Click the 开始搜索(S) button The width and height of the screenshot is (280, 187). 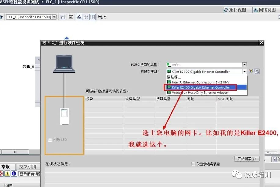pyautogui.click(x=247, y=159)
